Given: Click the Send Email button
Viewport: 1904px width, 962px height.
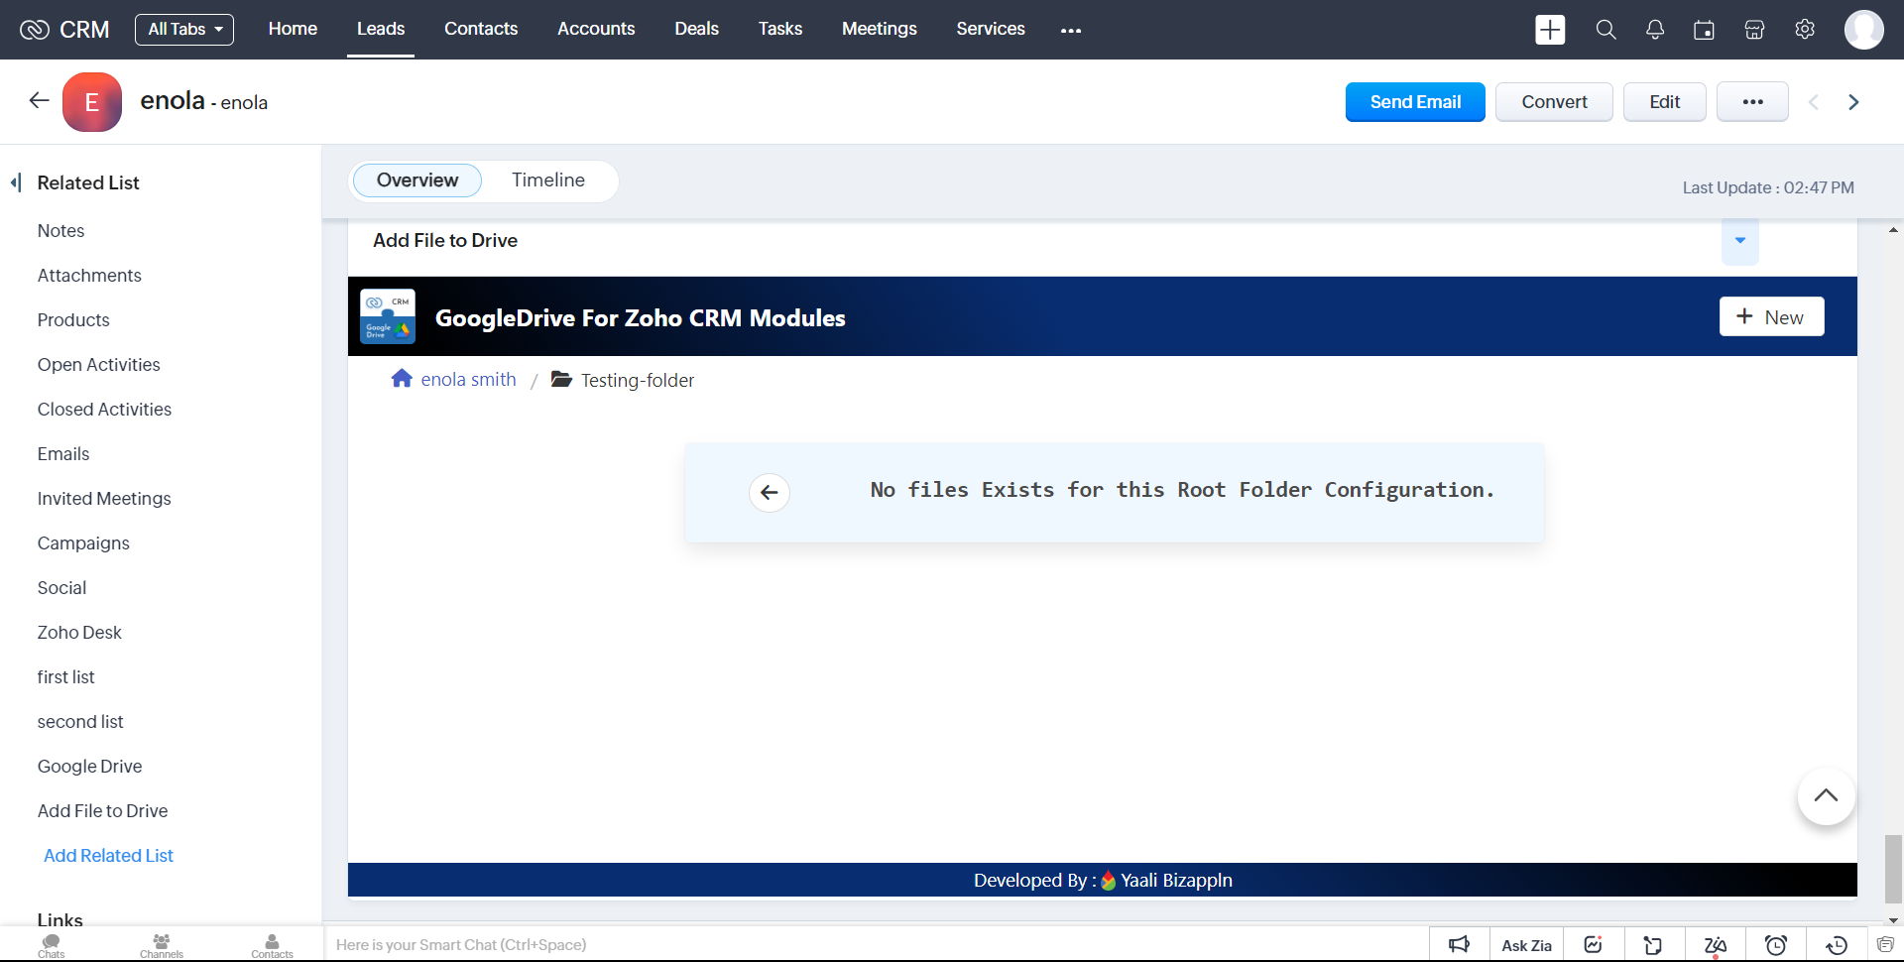Looking at the screenshot, I should [x=1414, y=102].
